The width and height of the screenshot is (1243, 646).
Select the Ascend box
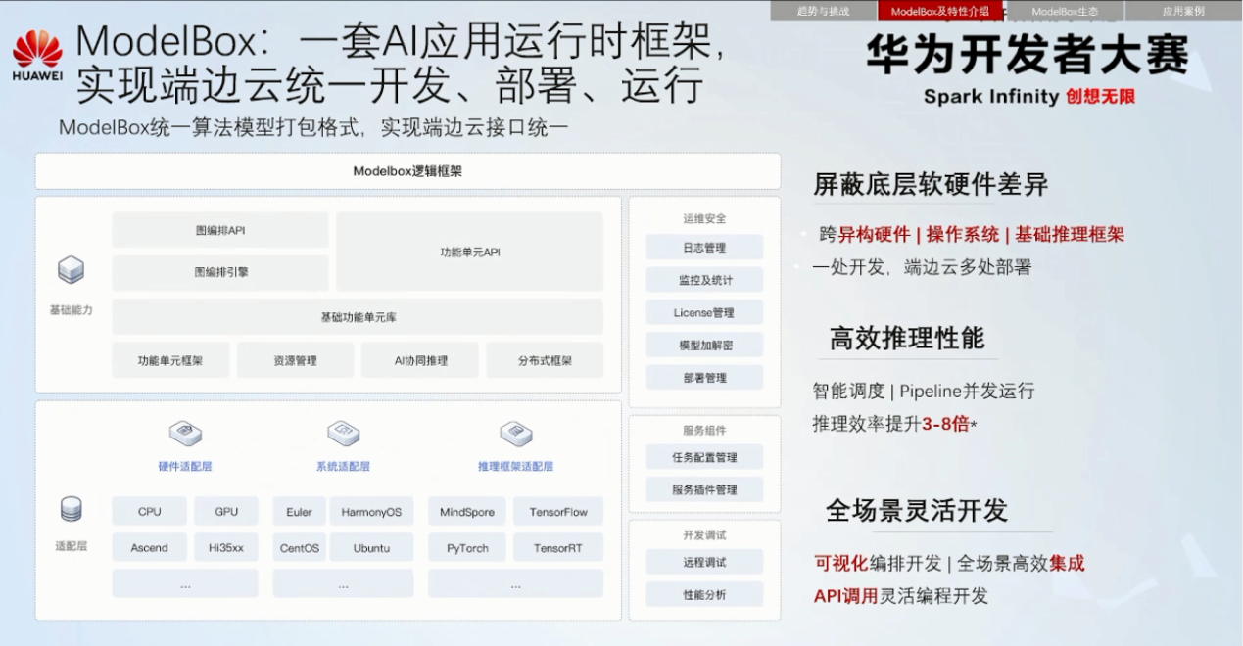pyautogui.click(x=149, y=547)
